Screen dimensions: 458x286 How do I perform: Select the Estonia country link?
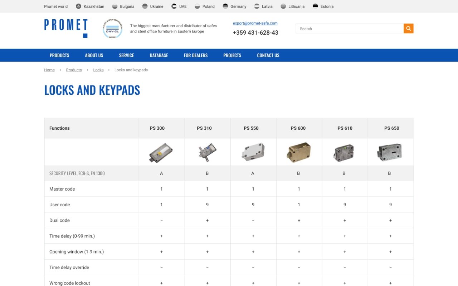tap(327, 6)
